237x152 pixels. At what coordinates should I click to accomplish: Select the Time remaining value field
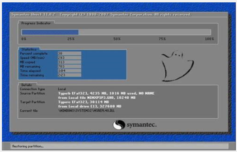pos(69,75)
